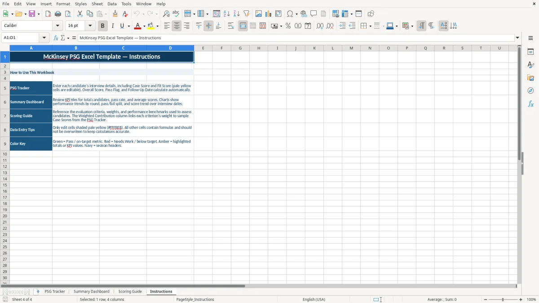Export directly as PDF

coord(48,14)
